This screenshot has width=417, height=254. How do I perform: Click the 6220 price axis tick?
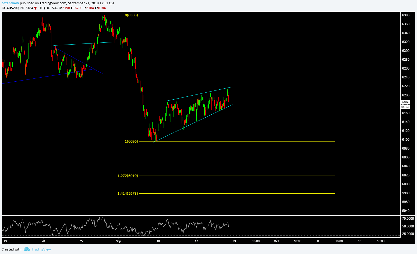(x=406, y=86)
